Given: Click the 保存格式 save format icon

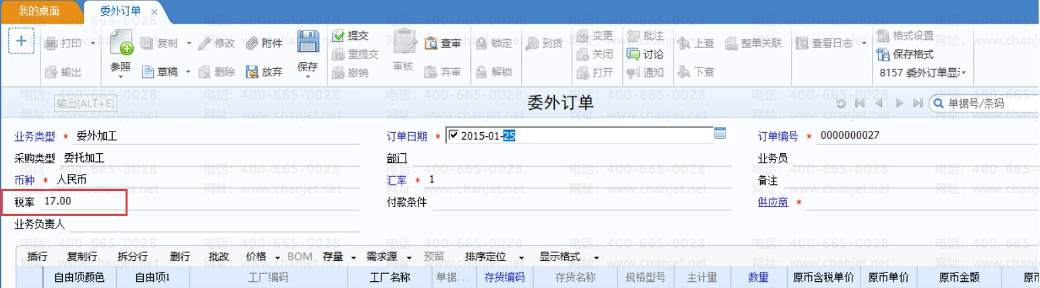Looking at the screenshot, I should [x=883, y=55].
